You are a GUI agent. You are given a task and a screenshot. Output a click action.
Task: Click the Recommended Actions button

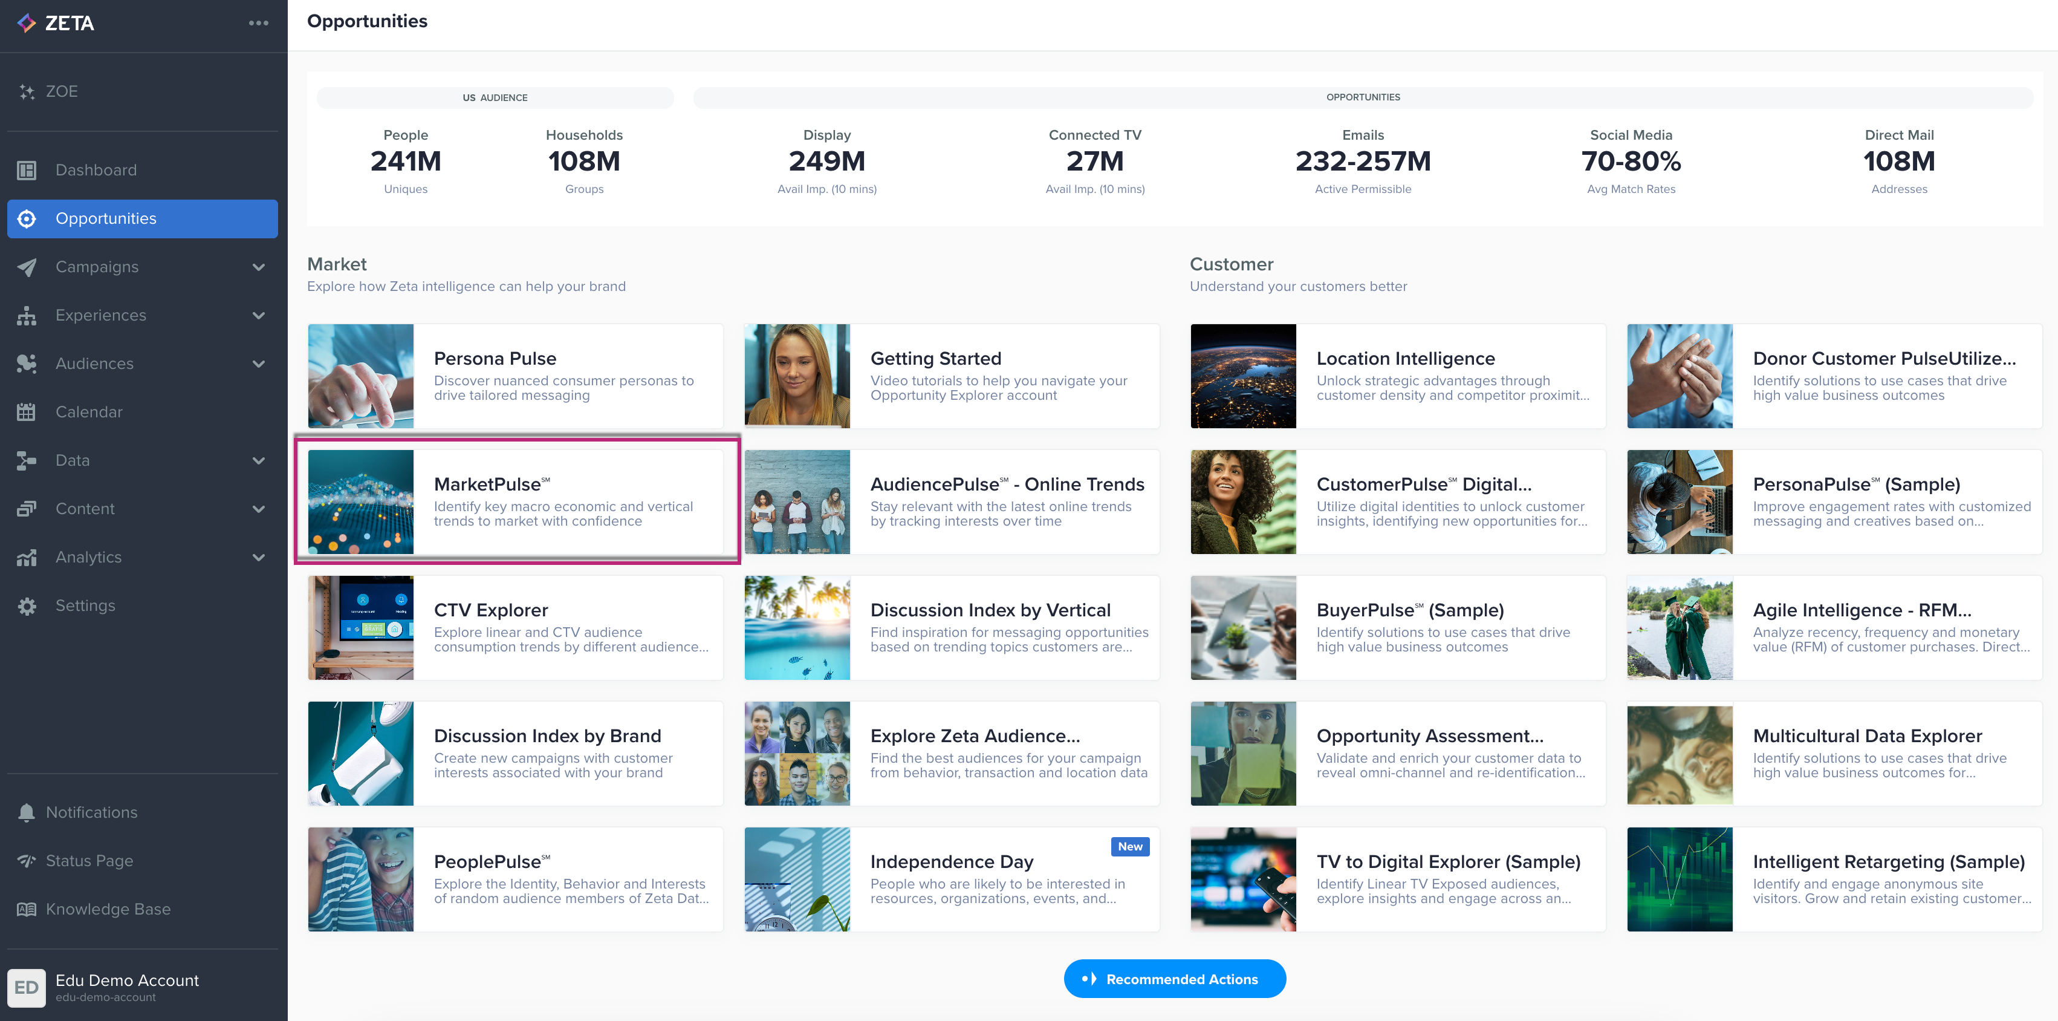pyautogui.click(x=1173, y=979)
